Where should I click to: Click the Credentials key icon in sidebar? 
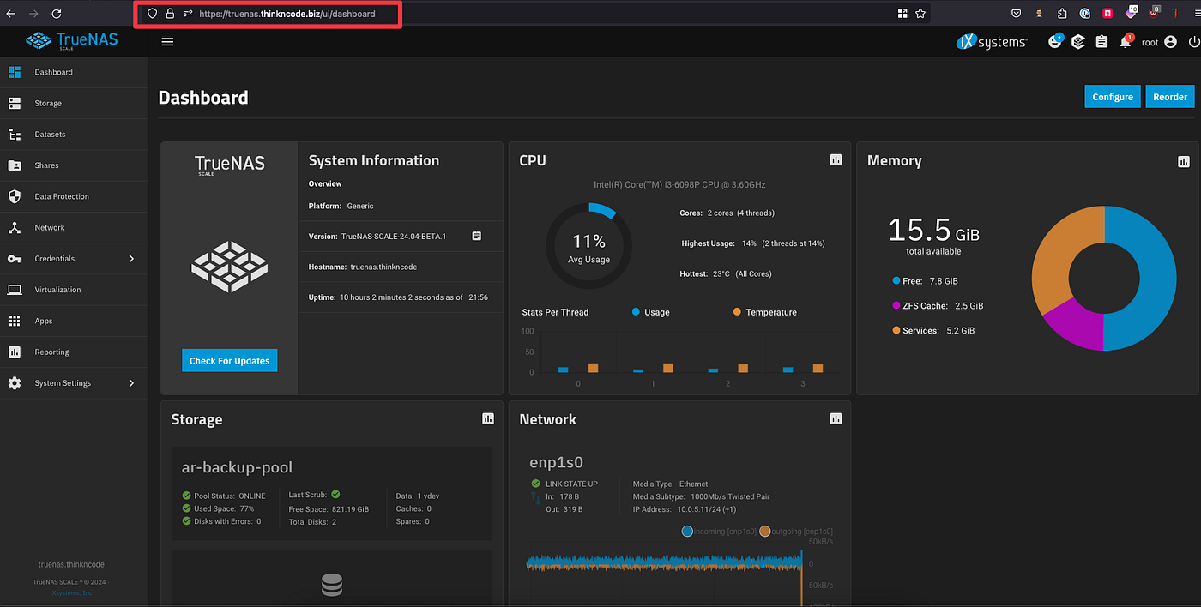click(15, 259)
